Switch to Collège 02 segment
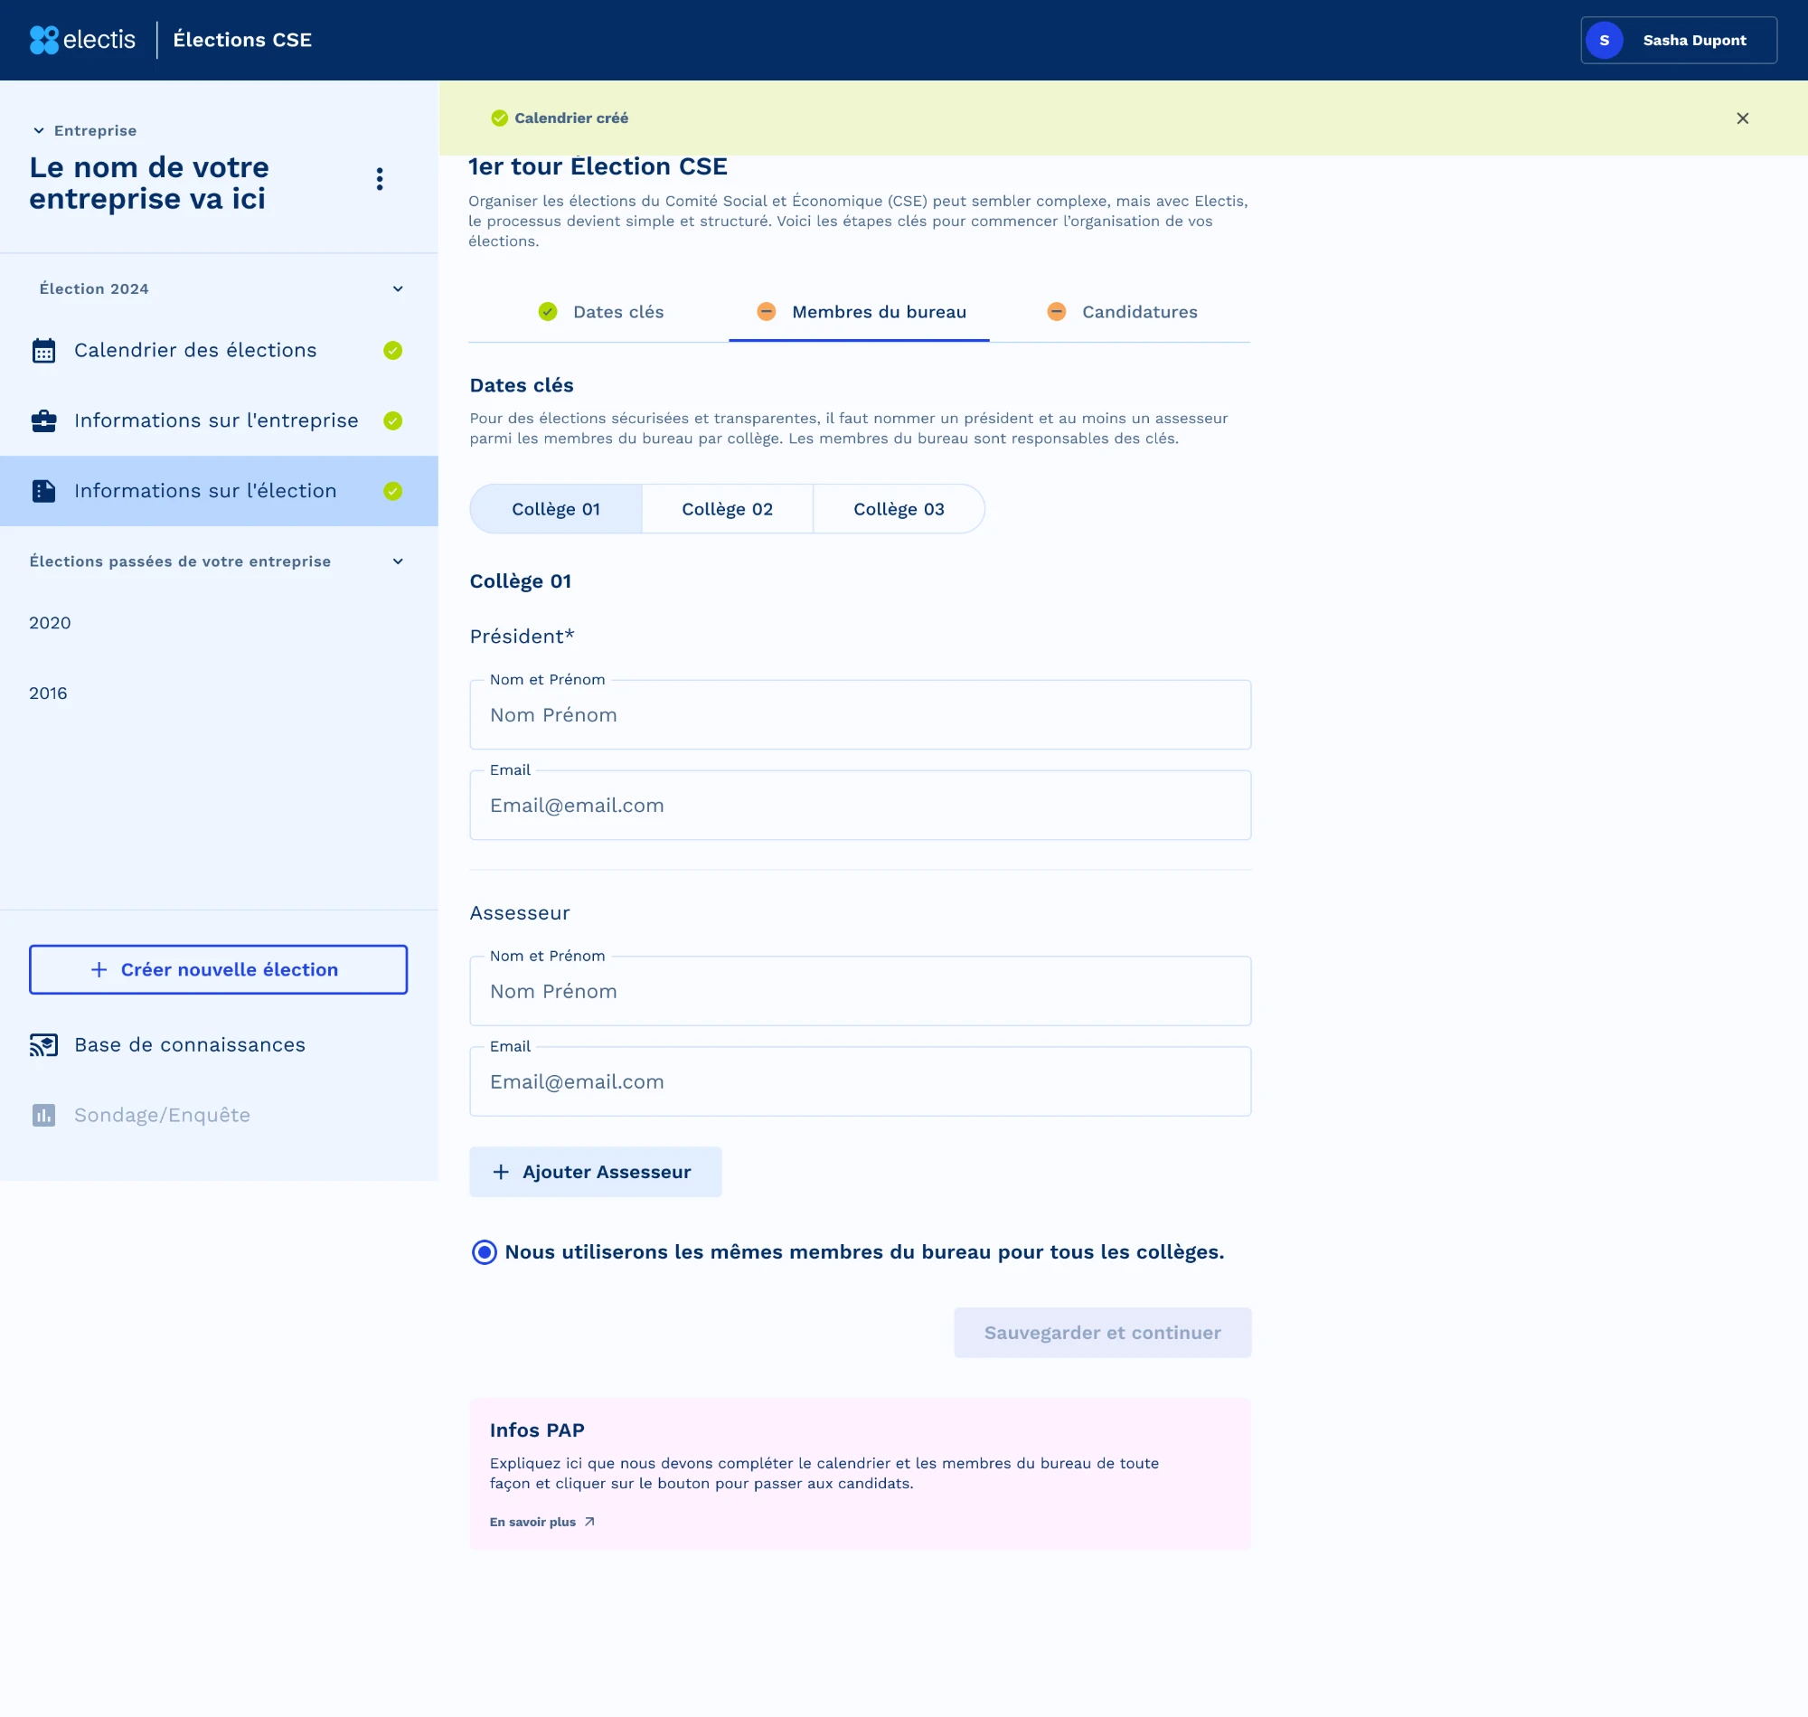The image size is (1808, 1717). [728, 509]
